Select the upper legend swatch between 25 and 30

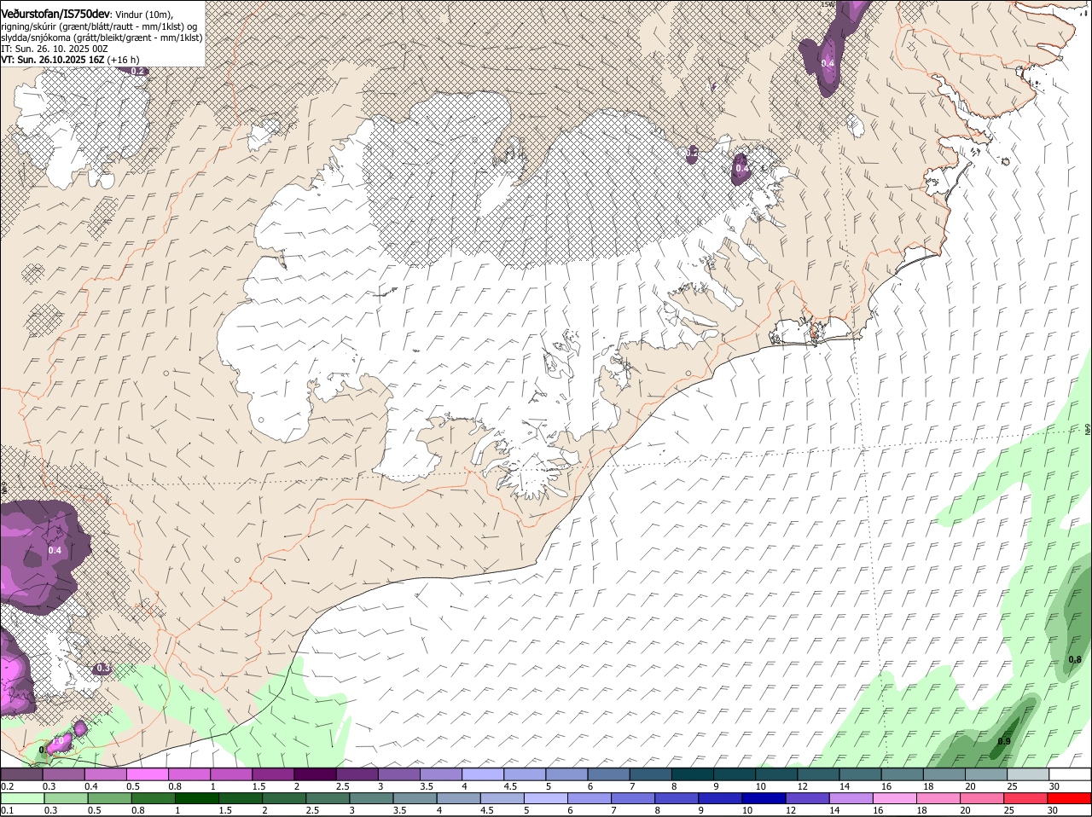coord(1028,774)
